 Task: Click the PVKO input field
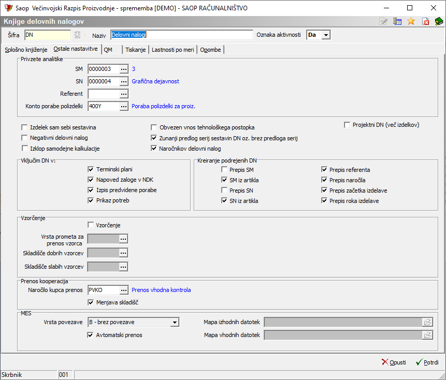tap(104, 290)
